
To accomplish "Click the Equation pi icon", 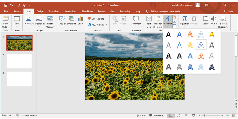I will pyautogui.click(x=185, y=19).
